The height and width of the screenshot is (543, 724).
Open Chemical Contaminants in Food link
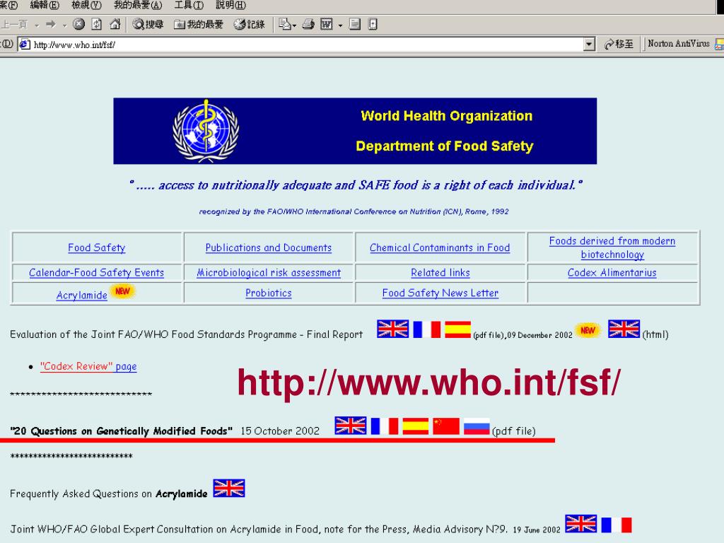click(440, 247)
